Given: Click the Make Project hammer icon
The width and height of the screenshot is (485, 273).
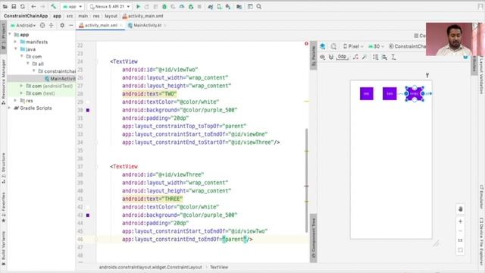Looking at the screenshot, I should [x=53, y=7].
